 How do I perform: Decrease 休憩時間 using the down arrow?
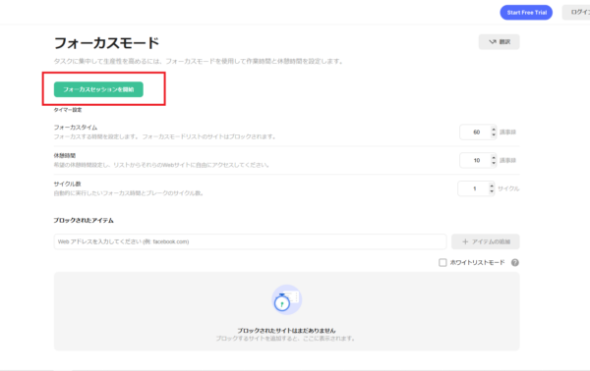494,163
